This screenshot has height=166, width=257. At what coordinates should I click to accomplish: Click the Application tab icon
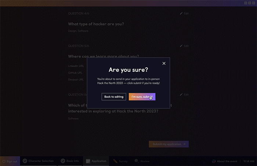pyautogui.click(x=88, y=161)
